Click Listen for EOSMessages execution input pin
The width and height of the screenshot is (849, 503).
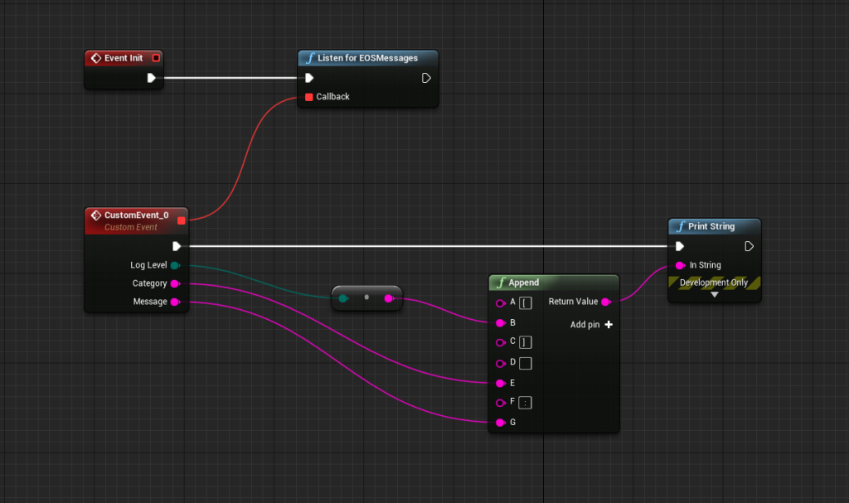(x=309, y=78)
